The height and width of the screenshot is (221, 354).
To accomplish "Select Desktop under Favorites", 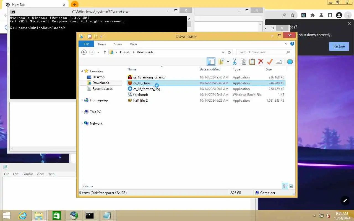I will click(x=98, y=77).
